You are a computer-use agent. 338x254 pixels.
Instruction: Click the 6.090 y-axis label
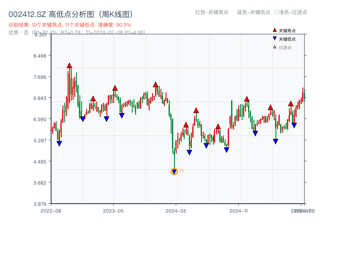pos(40,119)
